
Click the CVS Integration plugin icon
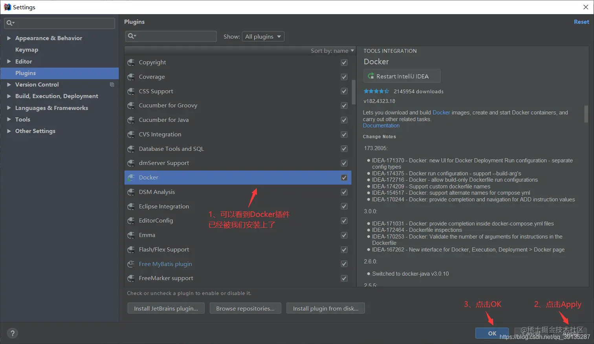click(131, 134)
